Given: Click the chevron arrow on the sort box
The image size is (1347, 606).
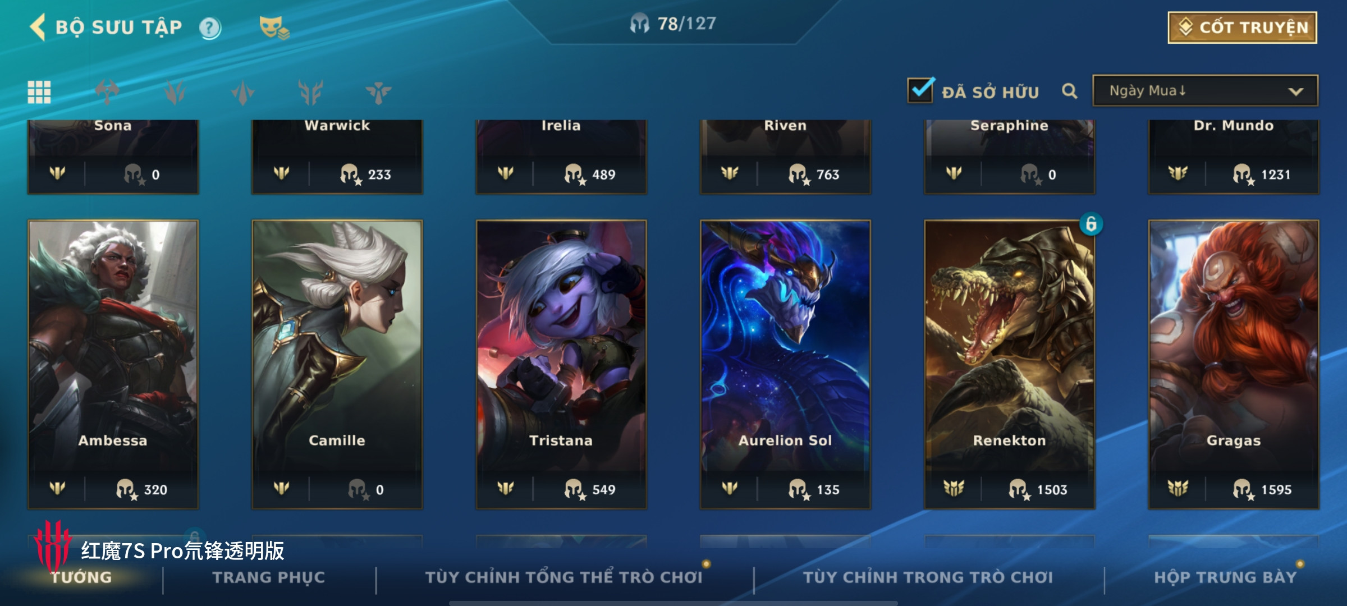Looking at the screenshot, I should pos(1295,91).
